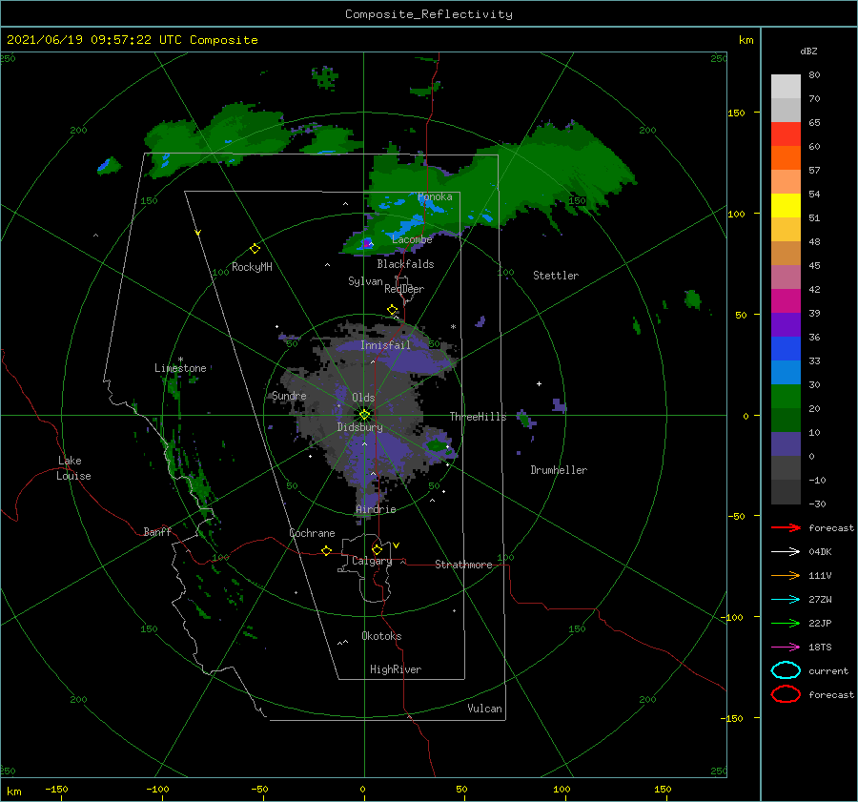Click the ThreeHills label
This screenshot has width=858, height=802.
coord(478,417)
